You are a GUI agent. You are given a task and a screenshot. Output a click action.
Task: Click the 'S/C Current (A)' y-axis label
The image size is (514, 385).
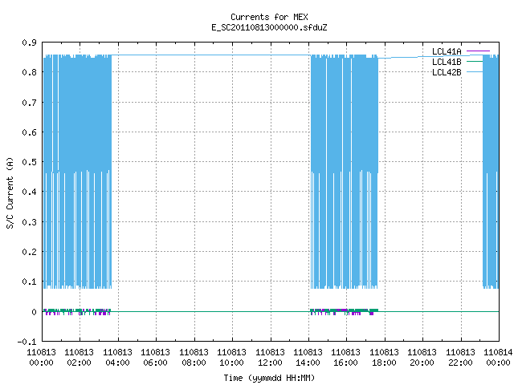point(10,192)
